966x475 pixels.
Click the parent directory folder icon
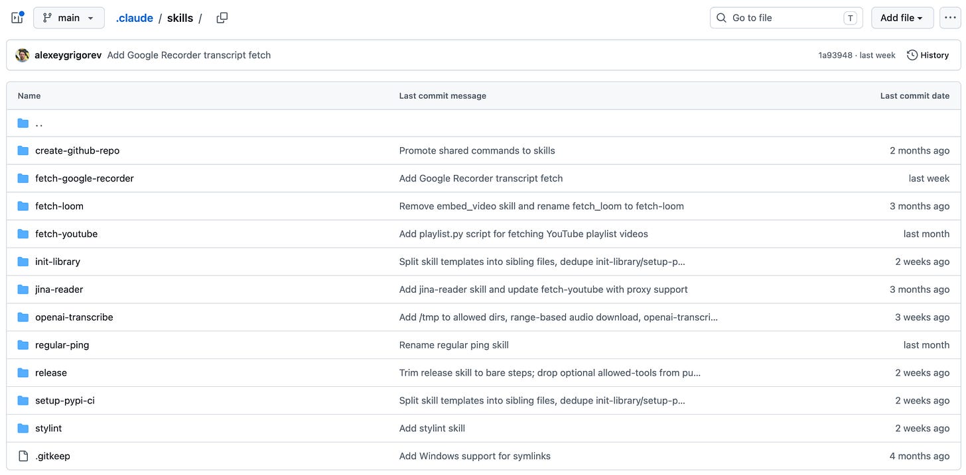(x=23, y=123)
